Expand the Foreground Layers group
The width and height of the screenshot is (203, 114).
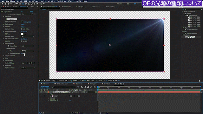point(3,56)
